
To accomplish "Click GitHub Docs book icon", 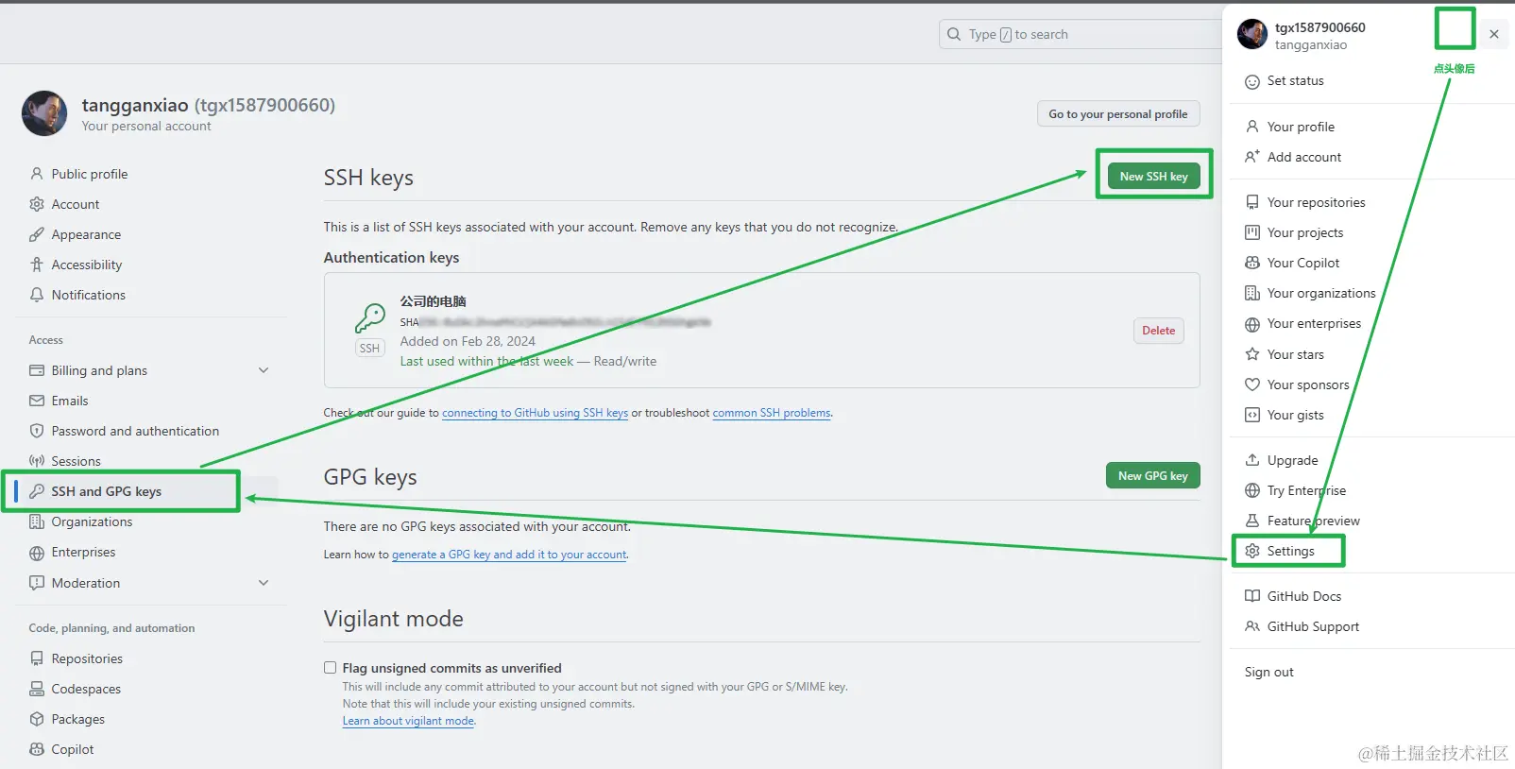I will [1252, 596].
